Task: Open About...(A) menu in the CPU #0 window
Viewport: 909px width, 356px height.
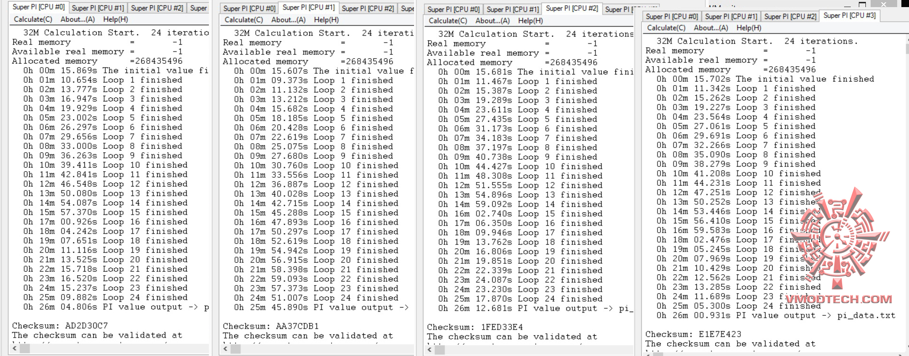Action: [78, 19]
